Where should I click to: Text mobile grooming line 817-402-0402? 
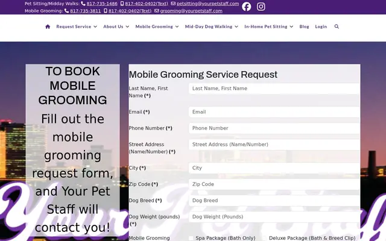point(130,11)
